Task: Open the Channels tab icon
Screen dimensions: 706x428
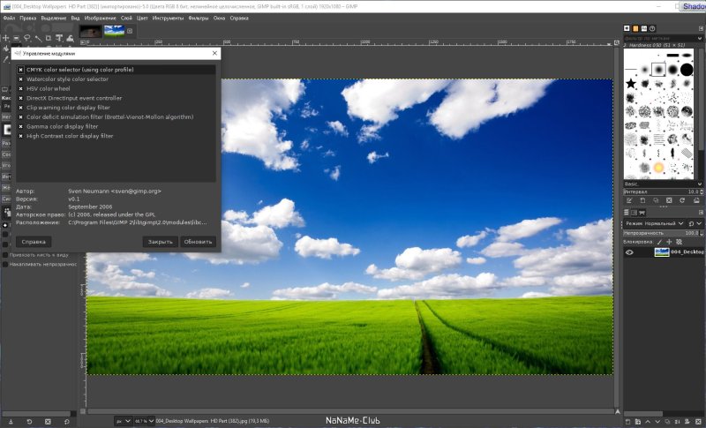Action: coord(635,213)
